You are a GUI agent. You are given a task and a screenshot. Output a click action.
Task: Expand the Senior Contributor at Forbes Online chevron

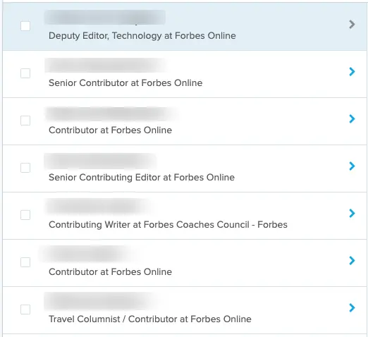(352, 72)
